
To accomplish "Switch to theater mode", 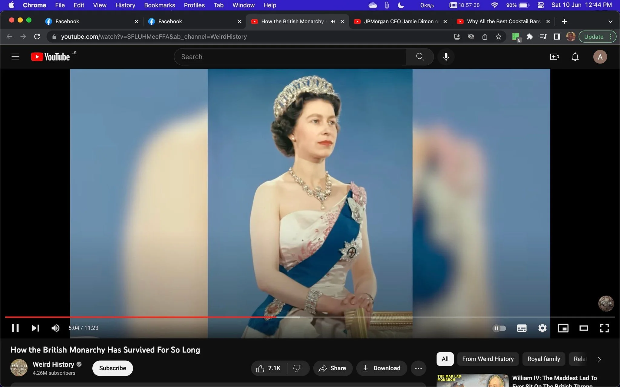I will click(584, 328).
